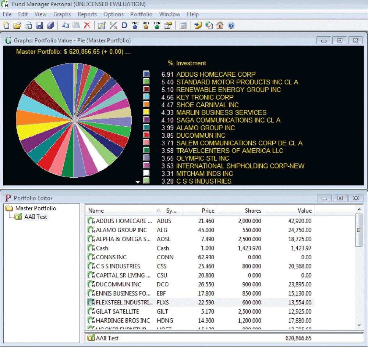Save the current portfolio
Screen dimensions: 368x347
pos(39,25)
